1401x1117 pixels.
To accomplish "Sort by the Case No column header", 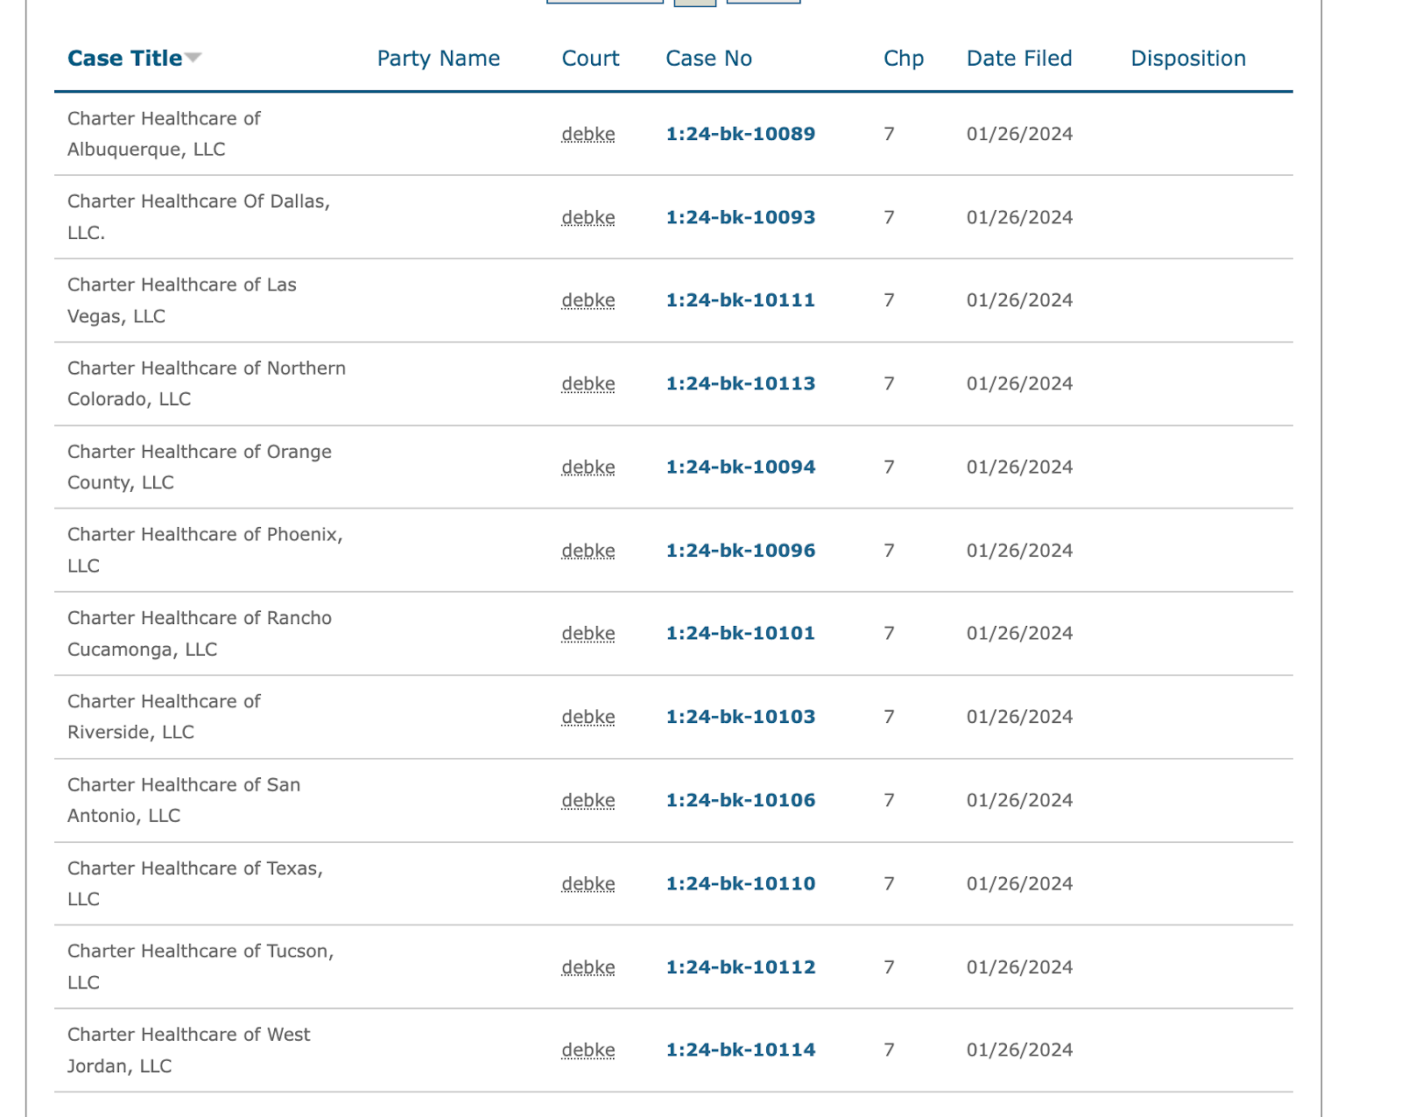I will (x=709, y=59).
